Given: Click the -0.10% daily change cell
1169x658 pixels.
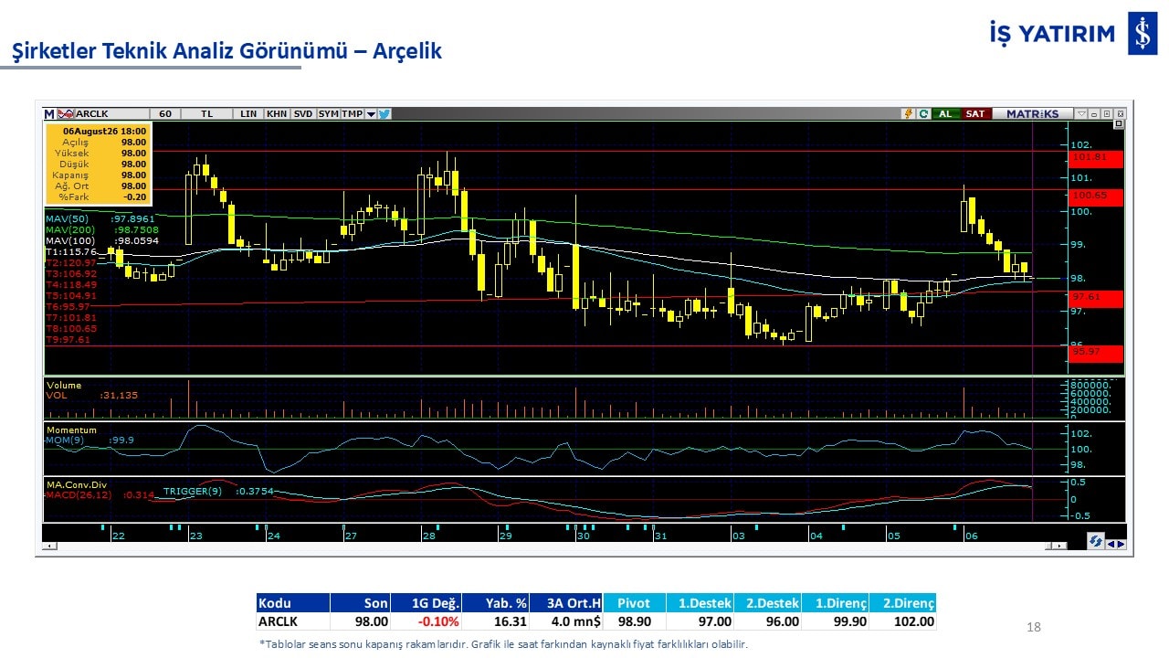Looking at the screenshot, I should (427, 621).
